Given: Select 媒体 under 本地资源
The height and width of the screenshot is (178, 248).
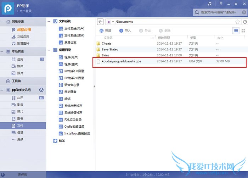Looking at the screenshot, I should (x=23, y=66).
